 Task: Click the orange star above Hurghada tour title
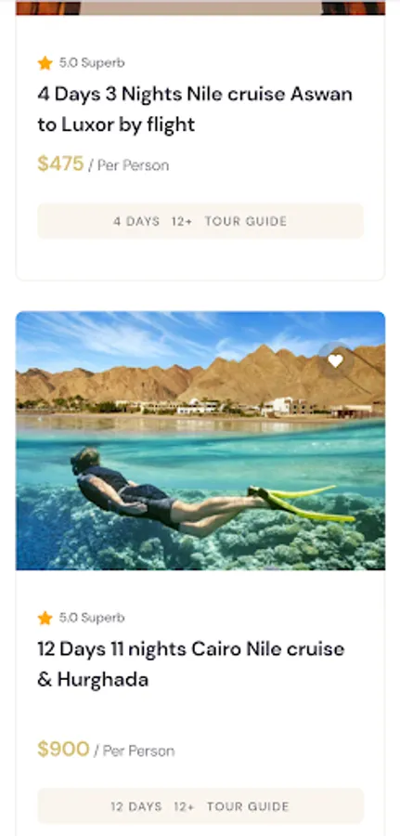point(45,618)
